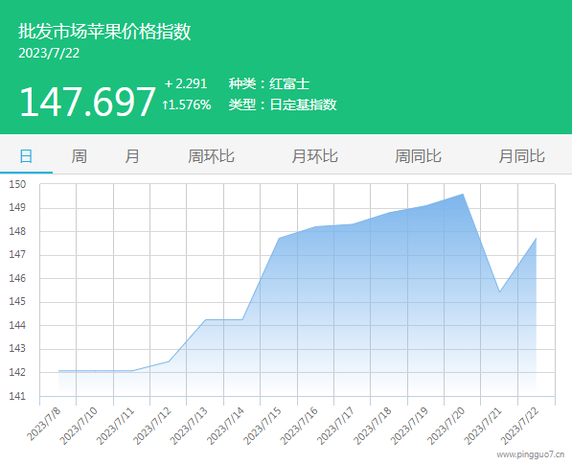Click the 2023/7/8 x-axis date label
Image resolution: width=572 pixels, height=465 pixels.
click(x=44, y=424)
